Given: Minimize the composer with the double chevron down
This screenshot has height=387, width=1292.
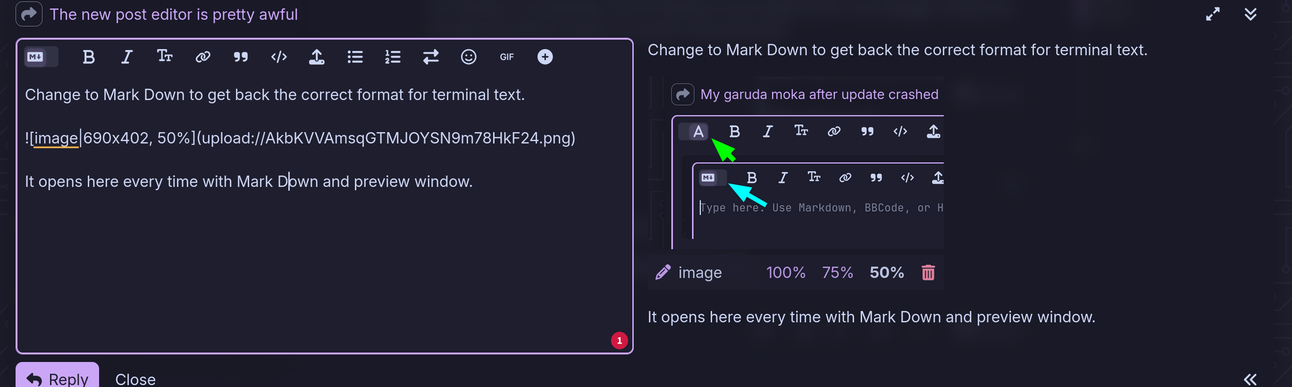Looking at the screenshot, I should pyautogui.click(x=1250, y=14).
